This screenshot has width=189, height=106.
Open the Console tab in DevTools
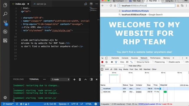125,58
